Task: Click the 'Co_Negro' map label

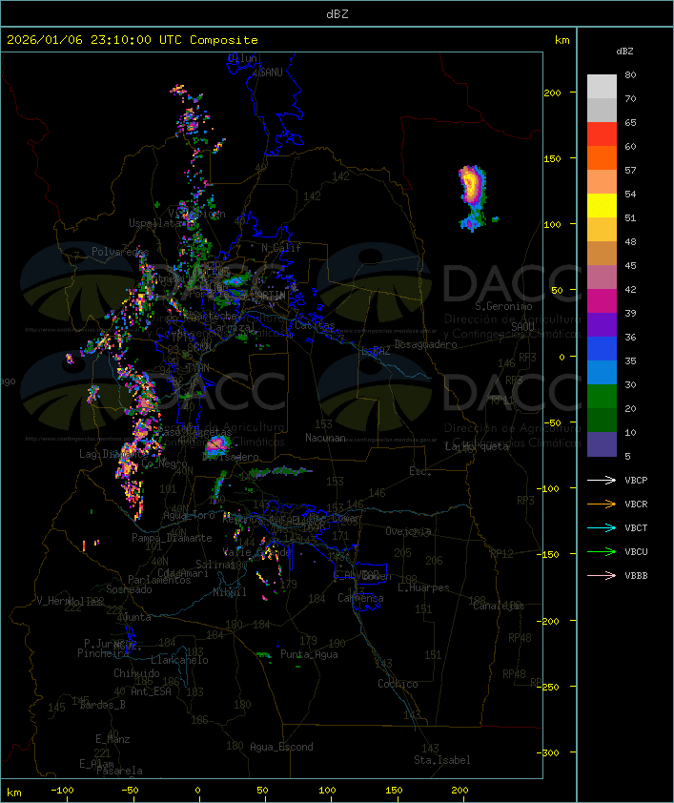Action: tap(164, 463)
